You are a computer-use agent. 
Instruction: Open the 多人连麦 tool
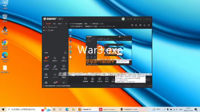(x=55, y=67)
